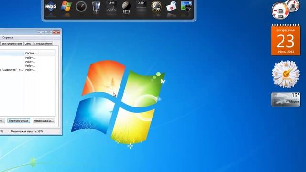Click the Nexus logo in the dock
Screen dimensions: 306x172
tap(51, 7)
